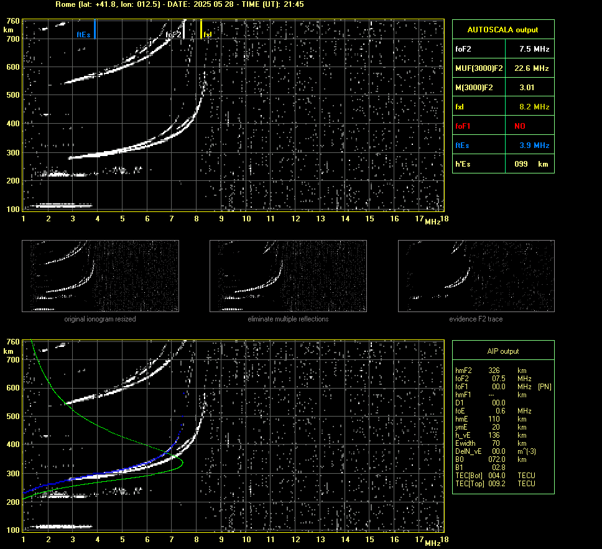Viewport: 602px width, 549px height.
Task: Click the fxI value 8.2 MHz
Action: click(534, 107)
